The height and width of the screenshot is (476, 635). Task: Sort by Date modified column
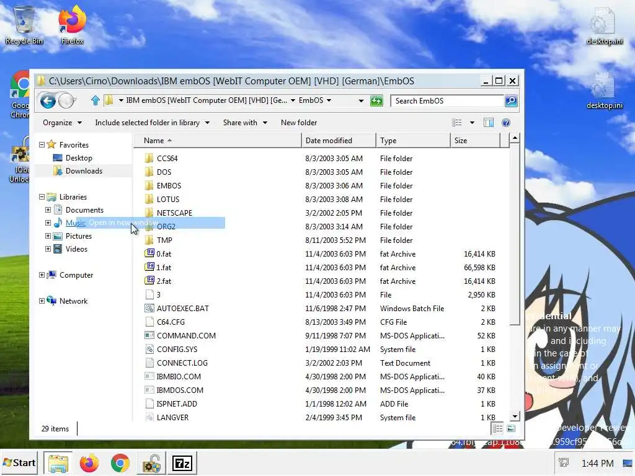pyautogui.click(x=339, y=141)
